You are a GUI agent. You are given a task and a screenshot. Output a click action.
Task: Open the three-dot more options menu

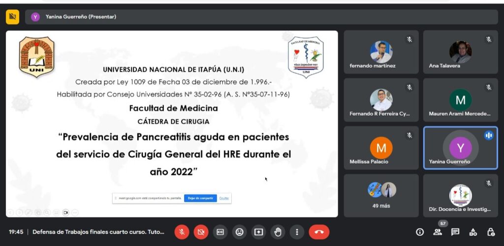pyautogui.click(x=297, y=232)
